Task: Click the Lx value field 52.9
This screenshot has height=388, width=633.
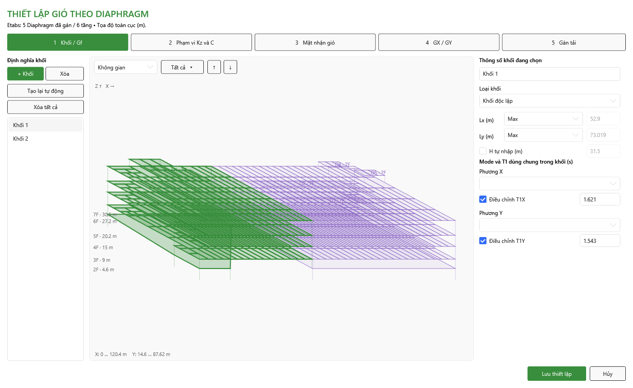Action: click(603, 119)
